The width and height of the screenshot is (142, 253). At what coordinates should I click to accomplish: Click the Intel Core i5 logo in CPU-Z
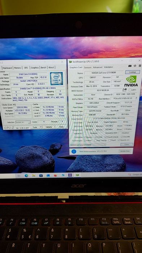56,79
